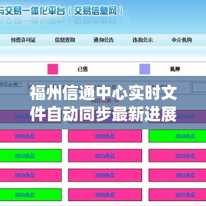Open the 中介机构 menu item
The image size is (206, 206).
pyautogui.click(x=181, y=40)
